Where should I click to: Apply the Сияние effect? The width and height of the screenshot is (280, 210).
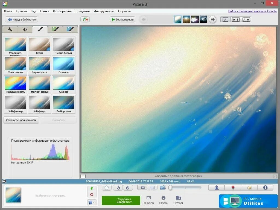click(x=63, y=85)
